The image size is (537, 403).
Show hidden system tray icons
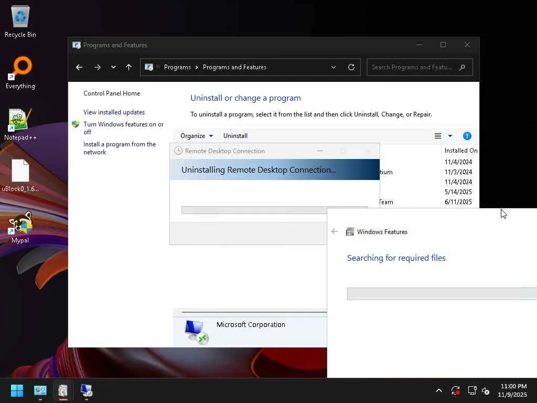pyautogui.click(x=439, y=390)
